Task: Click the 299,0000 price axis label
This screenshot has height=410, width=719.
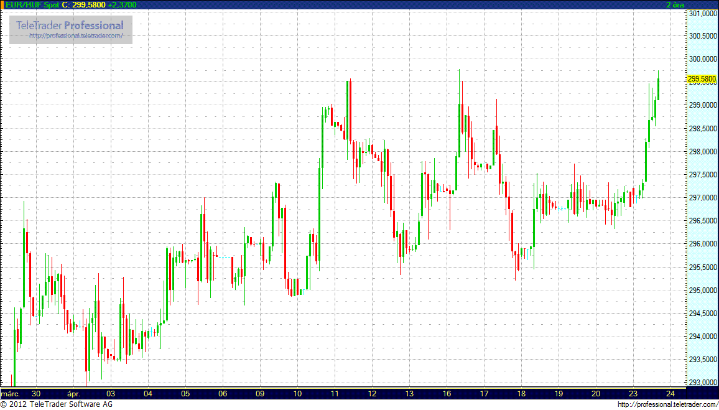Action: [x=703, y=106]
